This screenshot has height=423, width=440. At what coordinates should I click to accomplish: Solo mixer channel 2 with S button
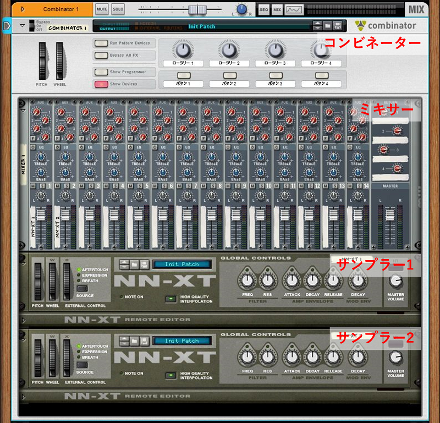67,186
